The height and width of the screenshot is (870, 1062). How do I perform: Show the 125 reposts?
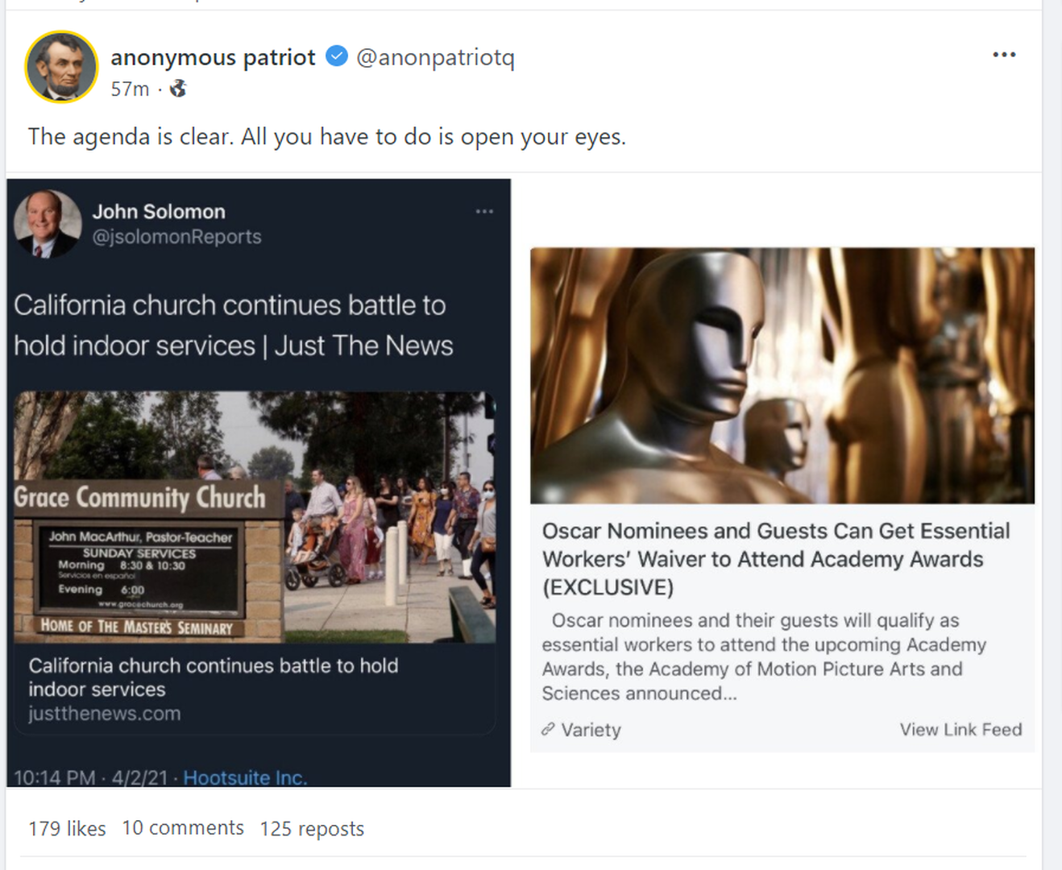[312, 828]
